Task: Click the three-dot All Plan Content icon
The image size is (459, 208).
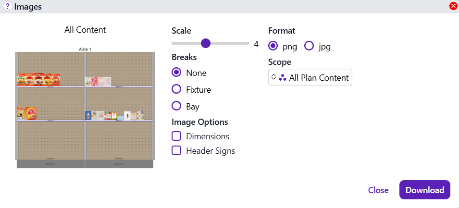Action: coord(283,77)
